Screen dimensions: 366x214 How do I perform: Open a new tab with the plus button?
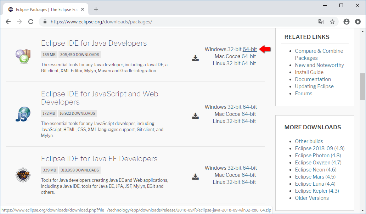(96, 9)
